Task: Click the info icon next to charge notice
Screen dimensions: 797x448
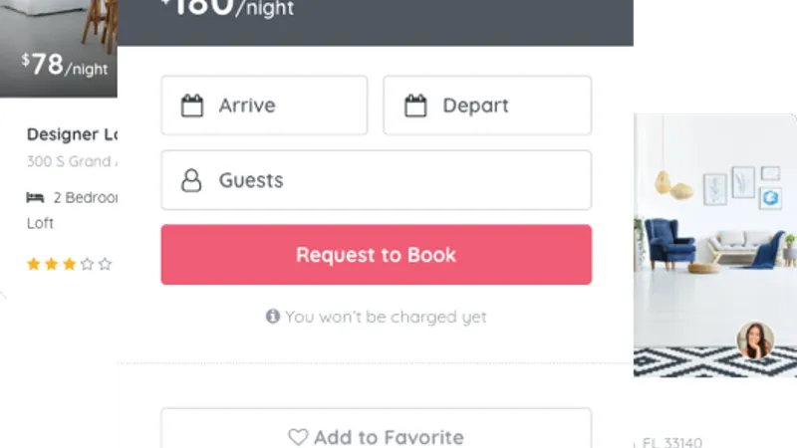Action: tap(273, 316)
